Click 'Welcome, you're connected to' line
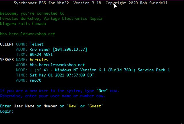 click(x=32, y=13)
